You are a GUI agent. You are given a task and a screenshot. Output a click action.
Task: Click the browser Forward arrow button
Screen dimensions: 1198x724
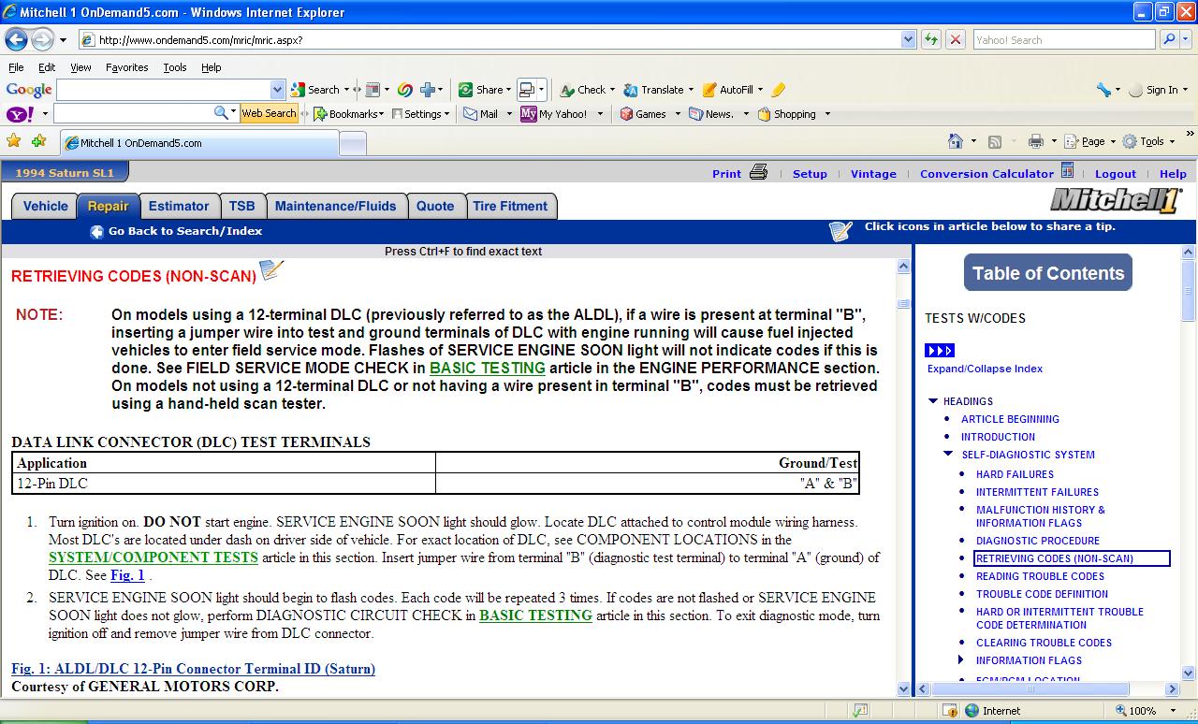coord(42,39)
